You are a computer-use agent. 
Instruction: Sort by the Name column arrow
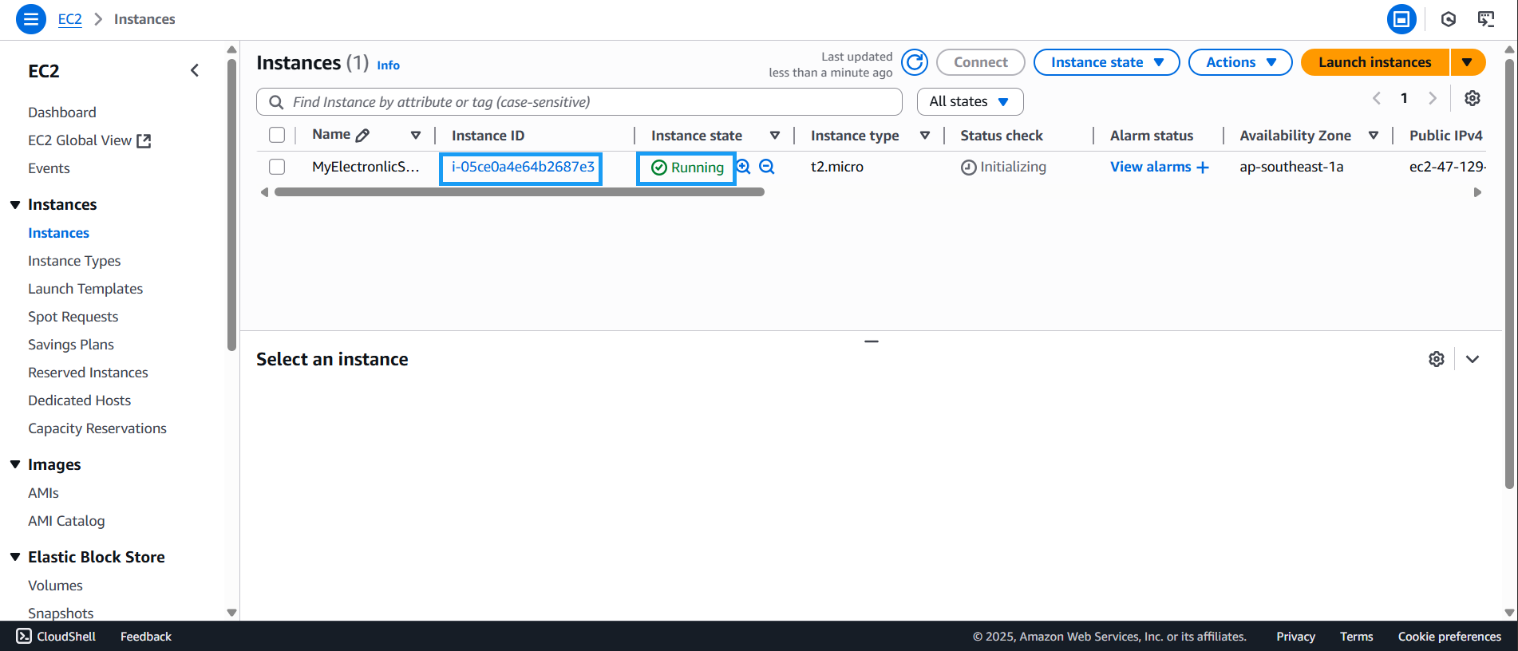point(416,135)
